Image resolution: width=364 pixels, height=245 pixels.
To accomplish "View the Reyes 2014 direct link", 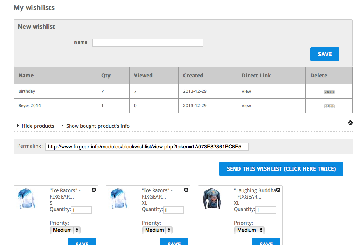I will point(246,106).
